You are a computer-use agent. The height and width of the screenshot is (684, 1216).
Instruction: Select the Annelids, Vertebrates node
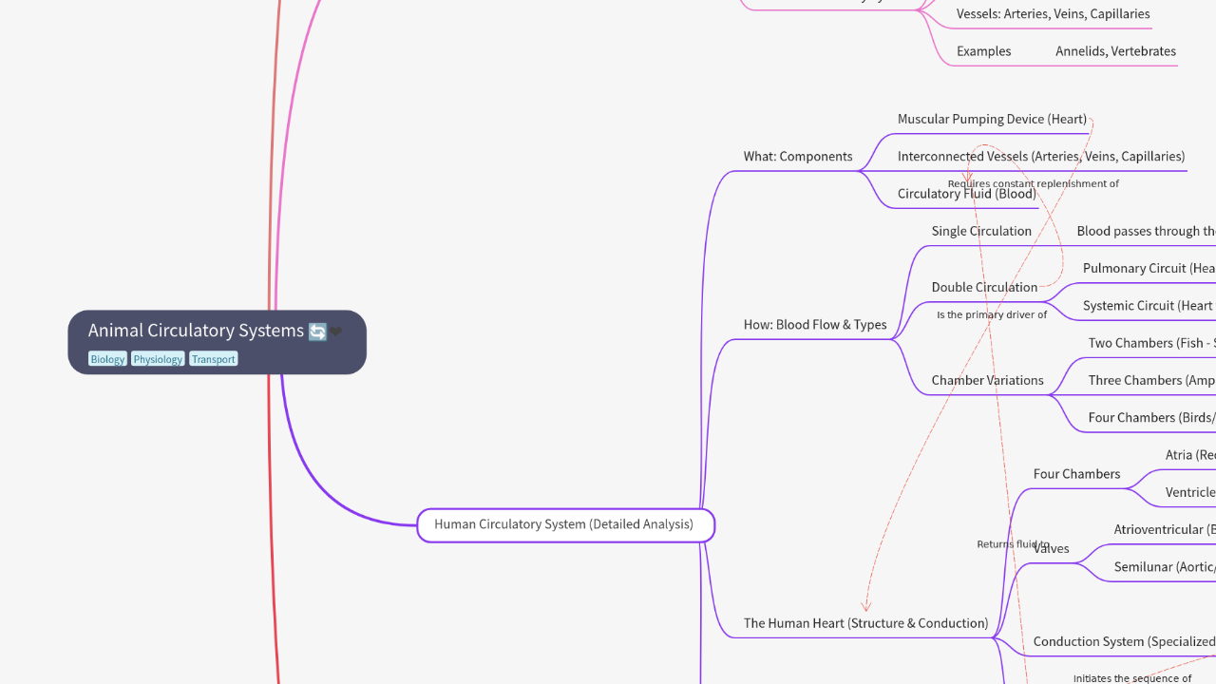coord(1115,51)
